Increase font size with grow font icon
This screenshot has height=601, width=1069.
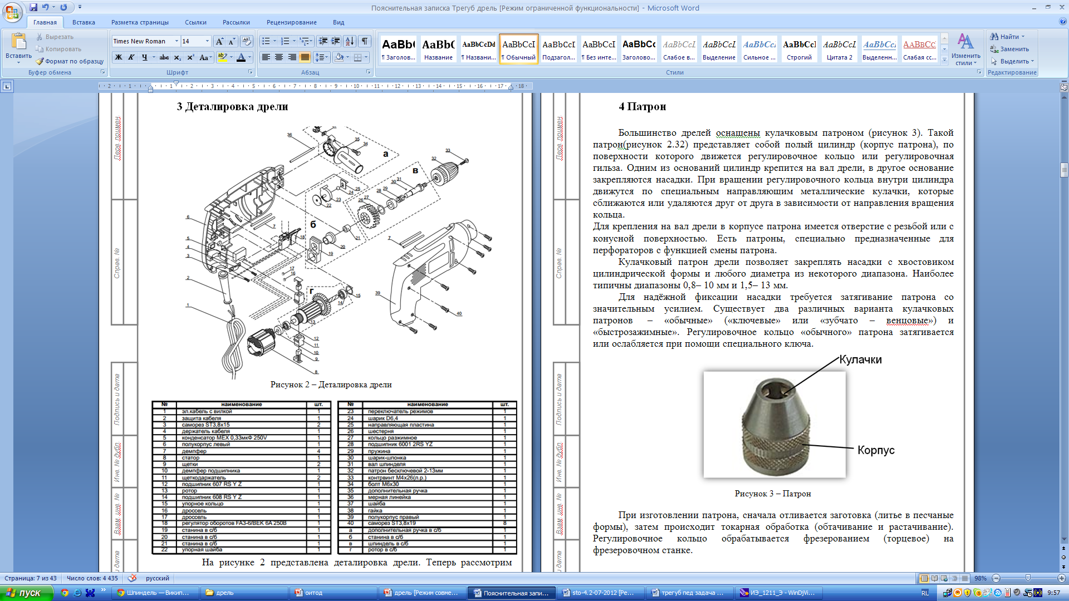coord(219,41)
